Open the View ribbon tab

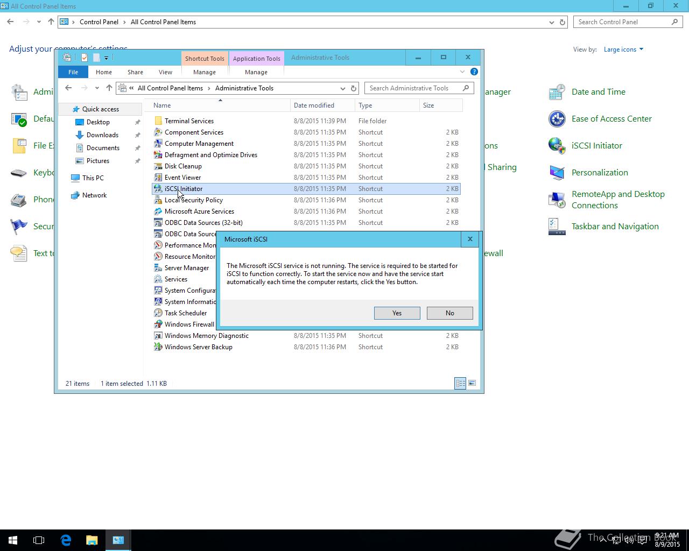[165, 72]
